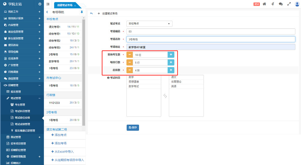The height and width of the screenshot is (165, 301).
Task: Expand the 学院主站 site selector
Action: click(x=40, y=4)
